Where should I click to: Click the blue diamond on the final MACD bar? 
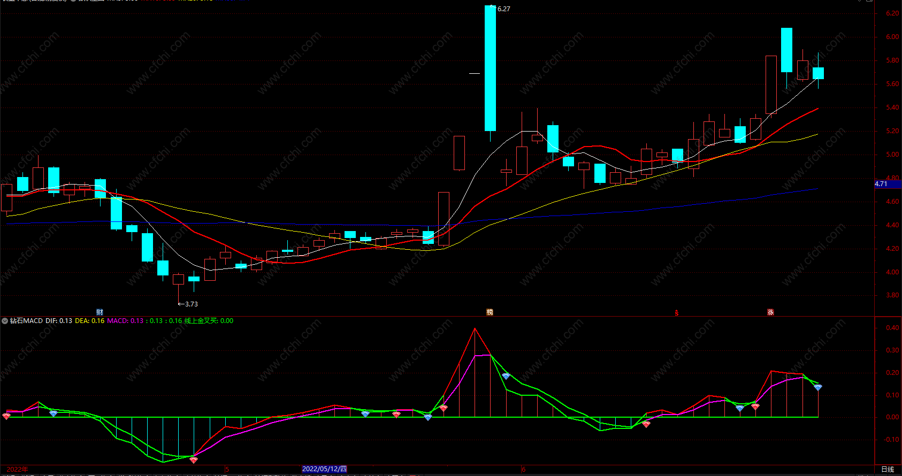coord(818,387)
